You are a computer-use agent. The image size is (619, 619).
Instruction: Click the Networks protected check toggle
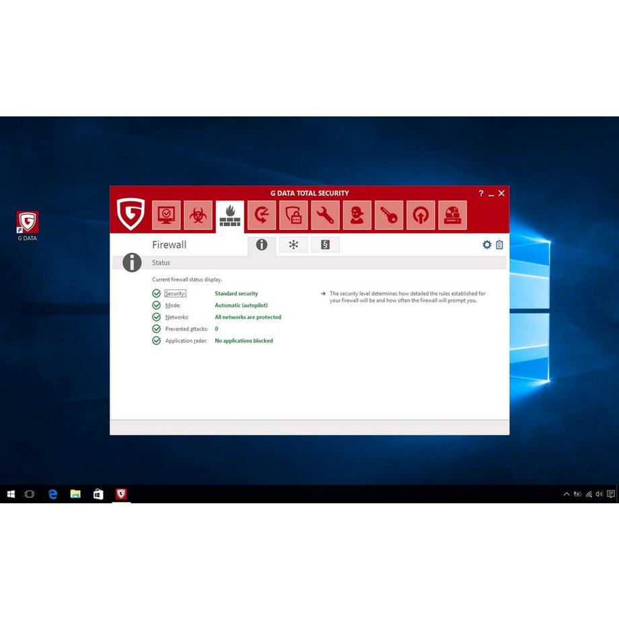point(157,317)
